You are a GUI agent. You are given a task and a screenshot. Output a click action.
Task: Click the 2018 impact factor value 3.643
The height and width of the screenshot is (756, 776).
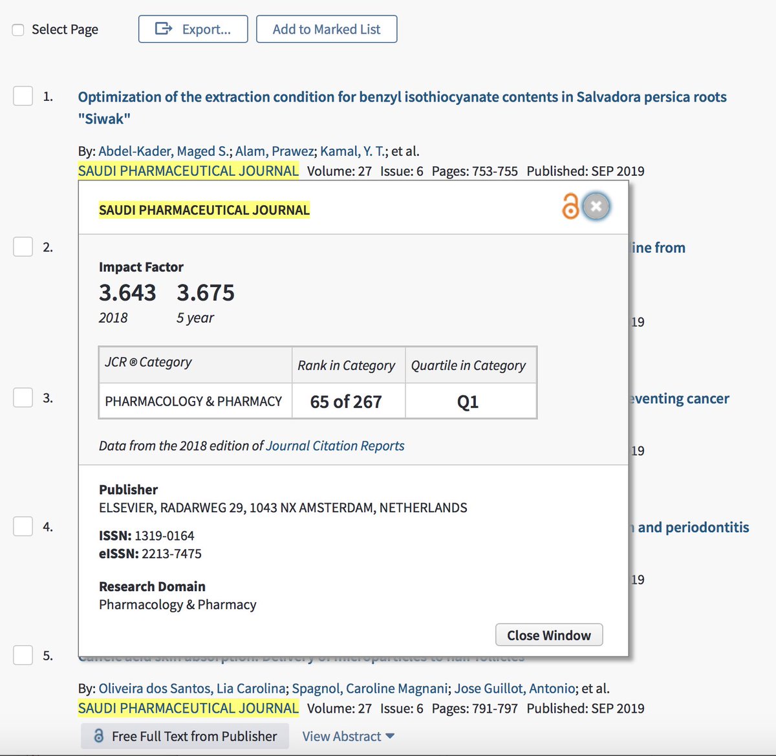127,293
